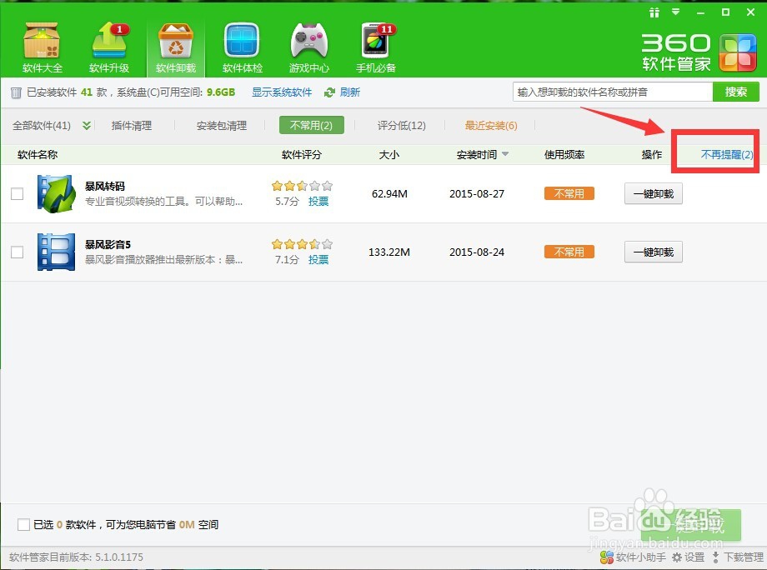Open the 软件体检 checkup icon

pos(242,47)
